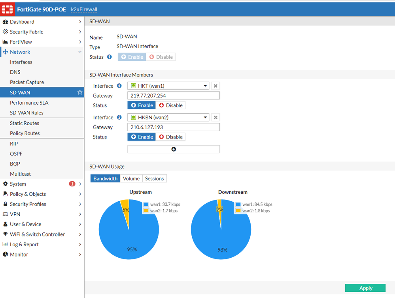Open the HKBN (wan2) interface dropdown

click(x=168, y=117)
